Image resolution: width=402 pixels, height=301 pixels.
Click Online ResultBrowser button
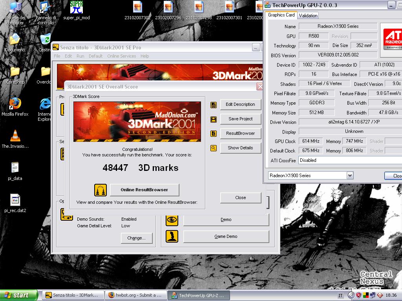[x=144, y=190]
